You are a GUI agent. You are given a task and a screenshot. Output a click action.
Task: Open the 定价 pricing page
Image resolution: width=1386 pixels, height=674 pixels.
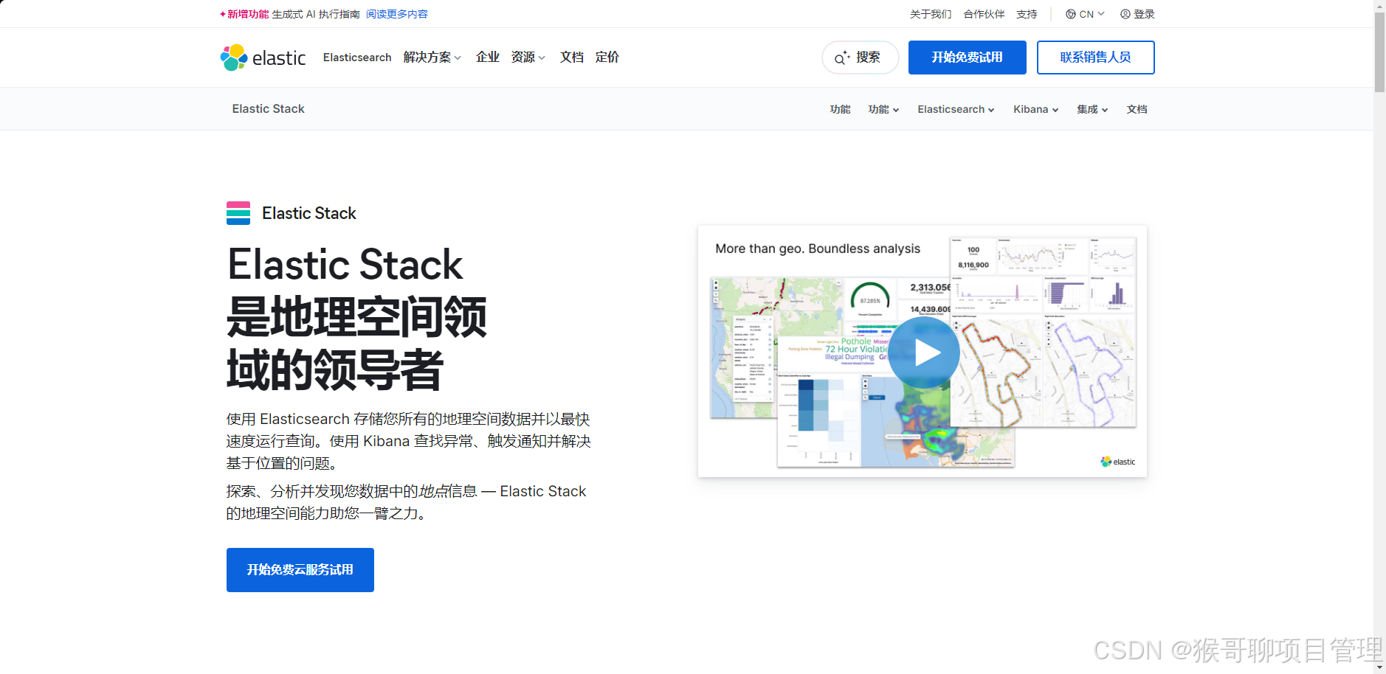coord(607,58)
